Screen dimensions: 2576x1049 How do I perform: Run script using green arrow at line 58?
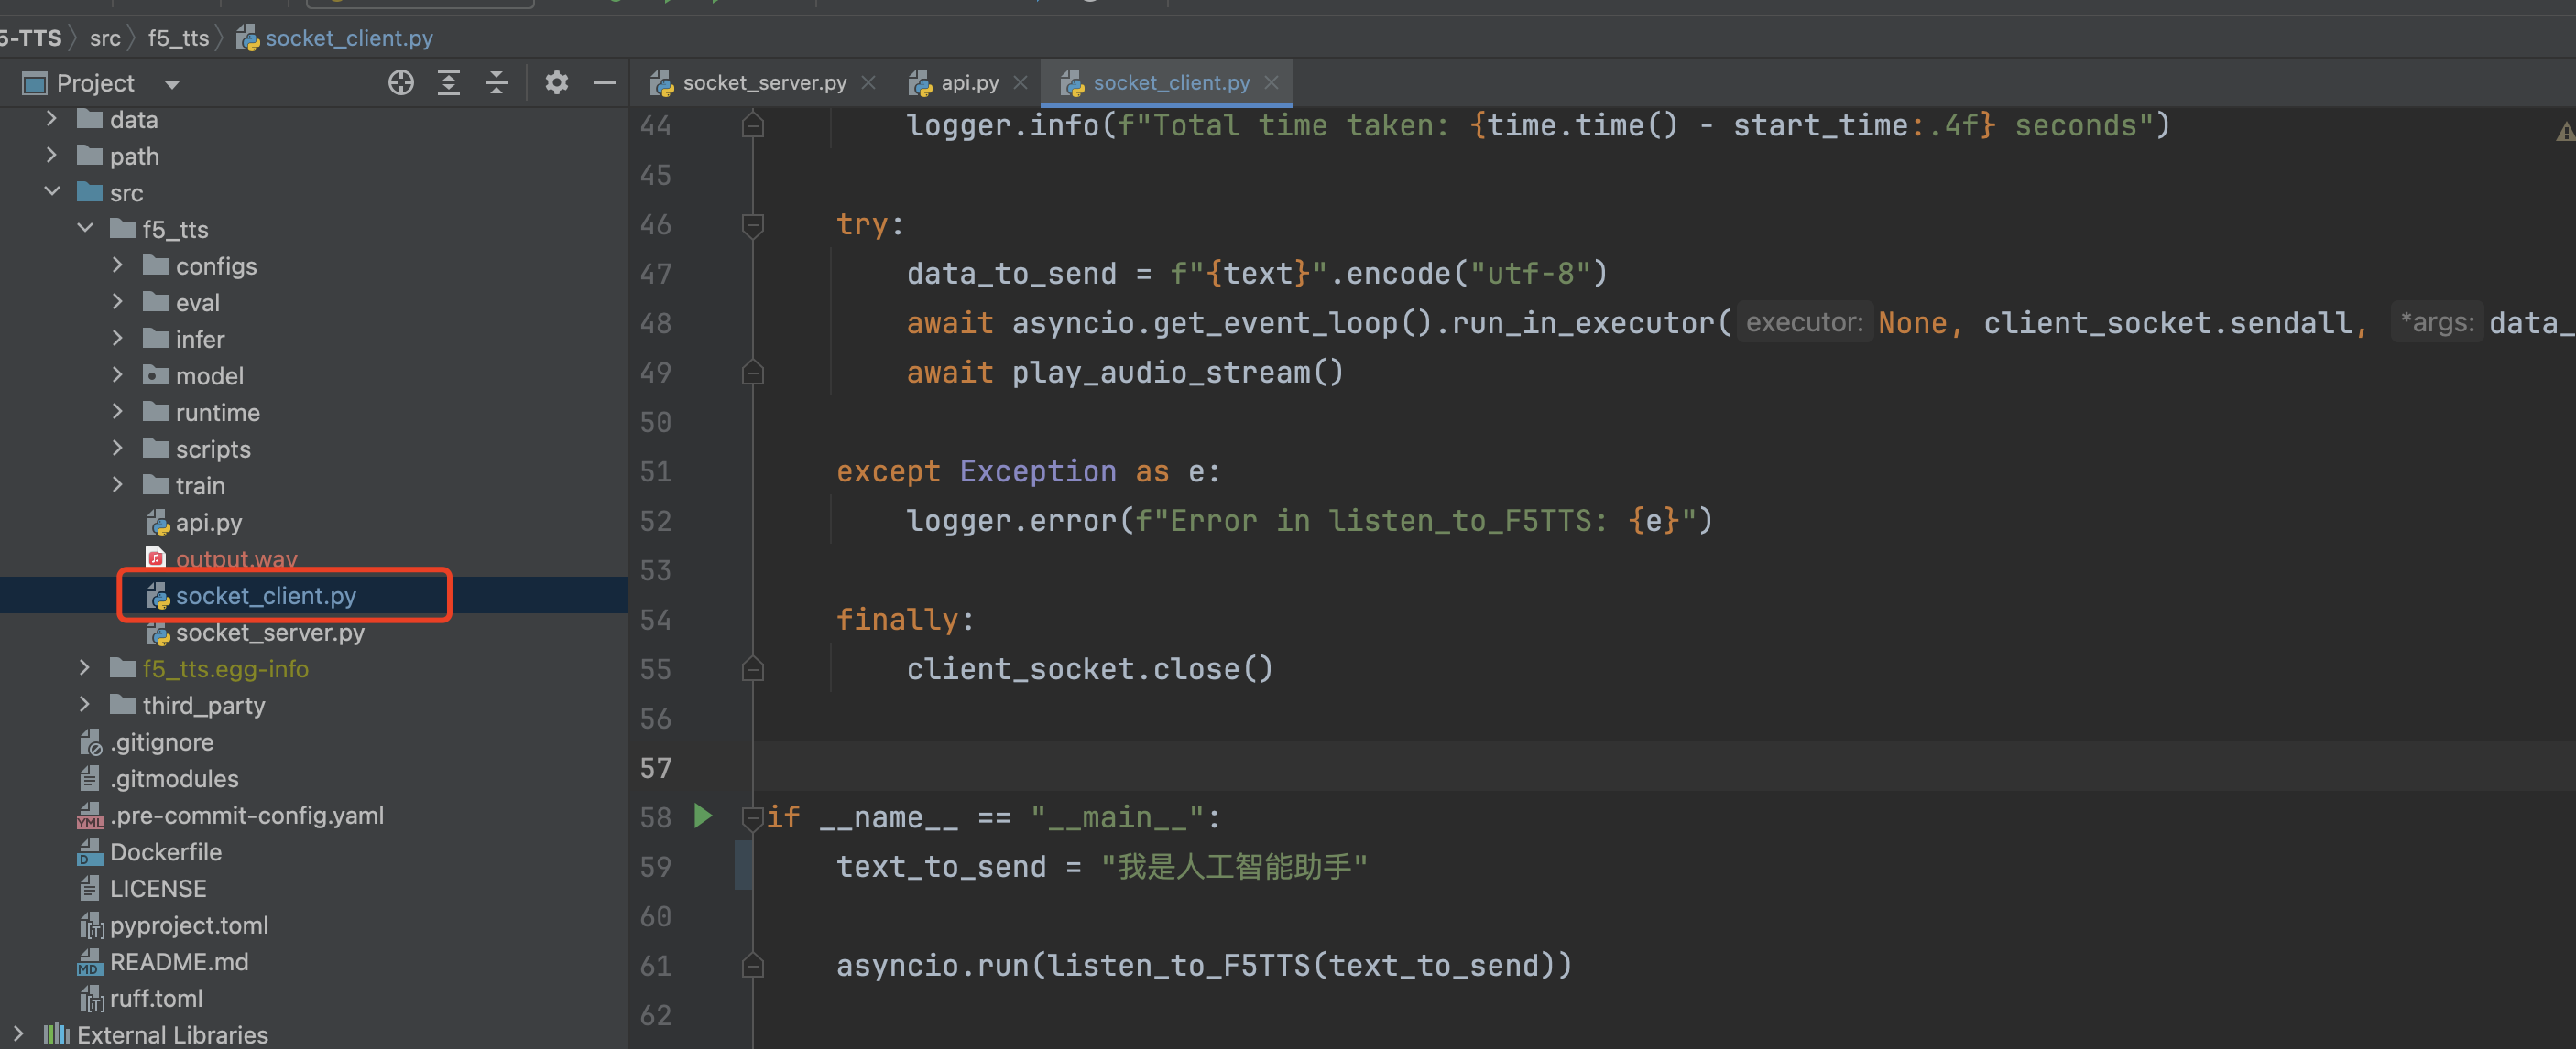[x=703, y=816]
